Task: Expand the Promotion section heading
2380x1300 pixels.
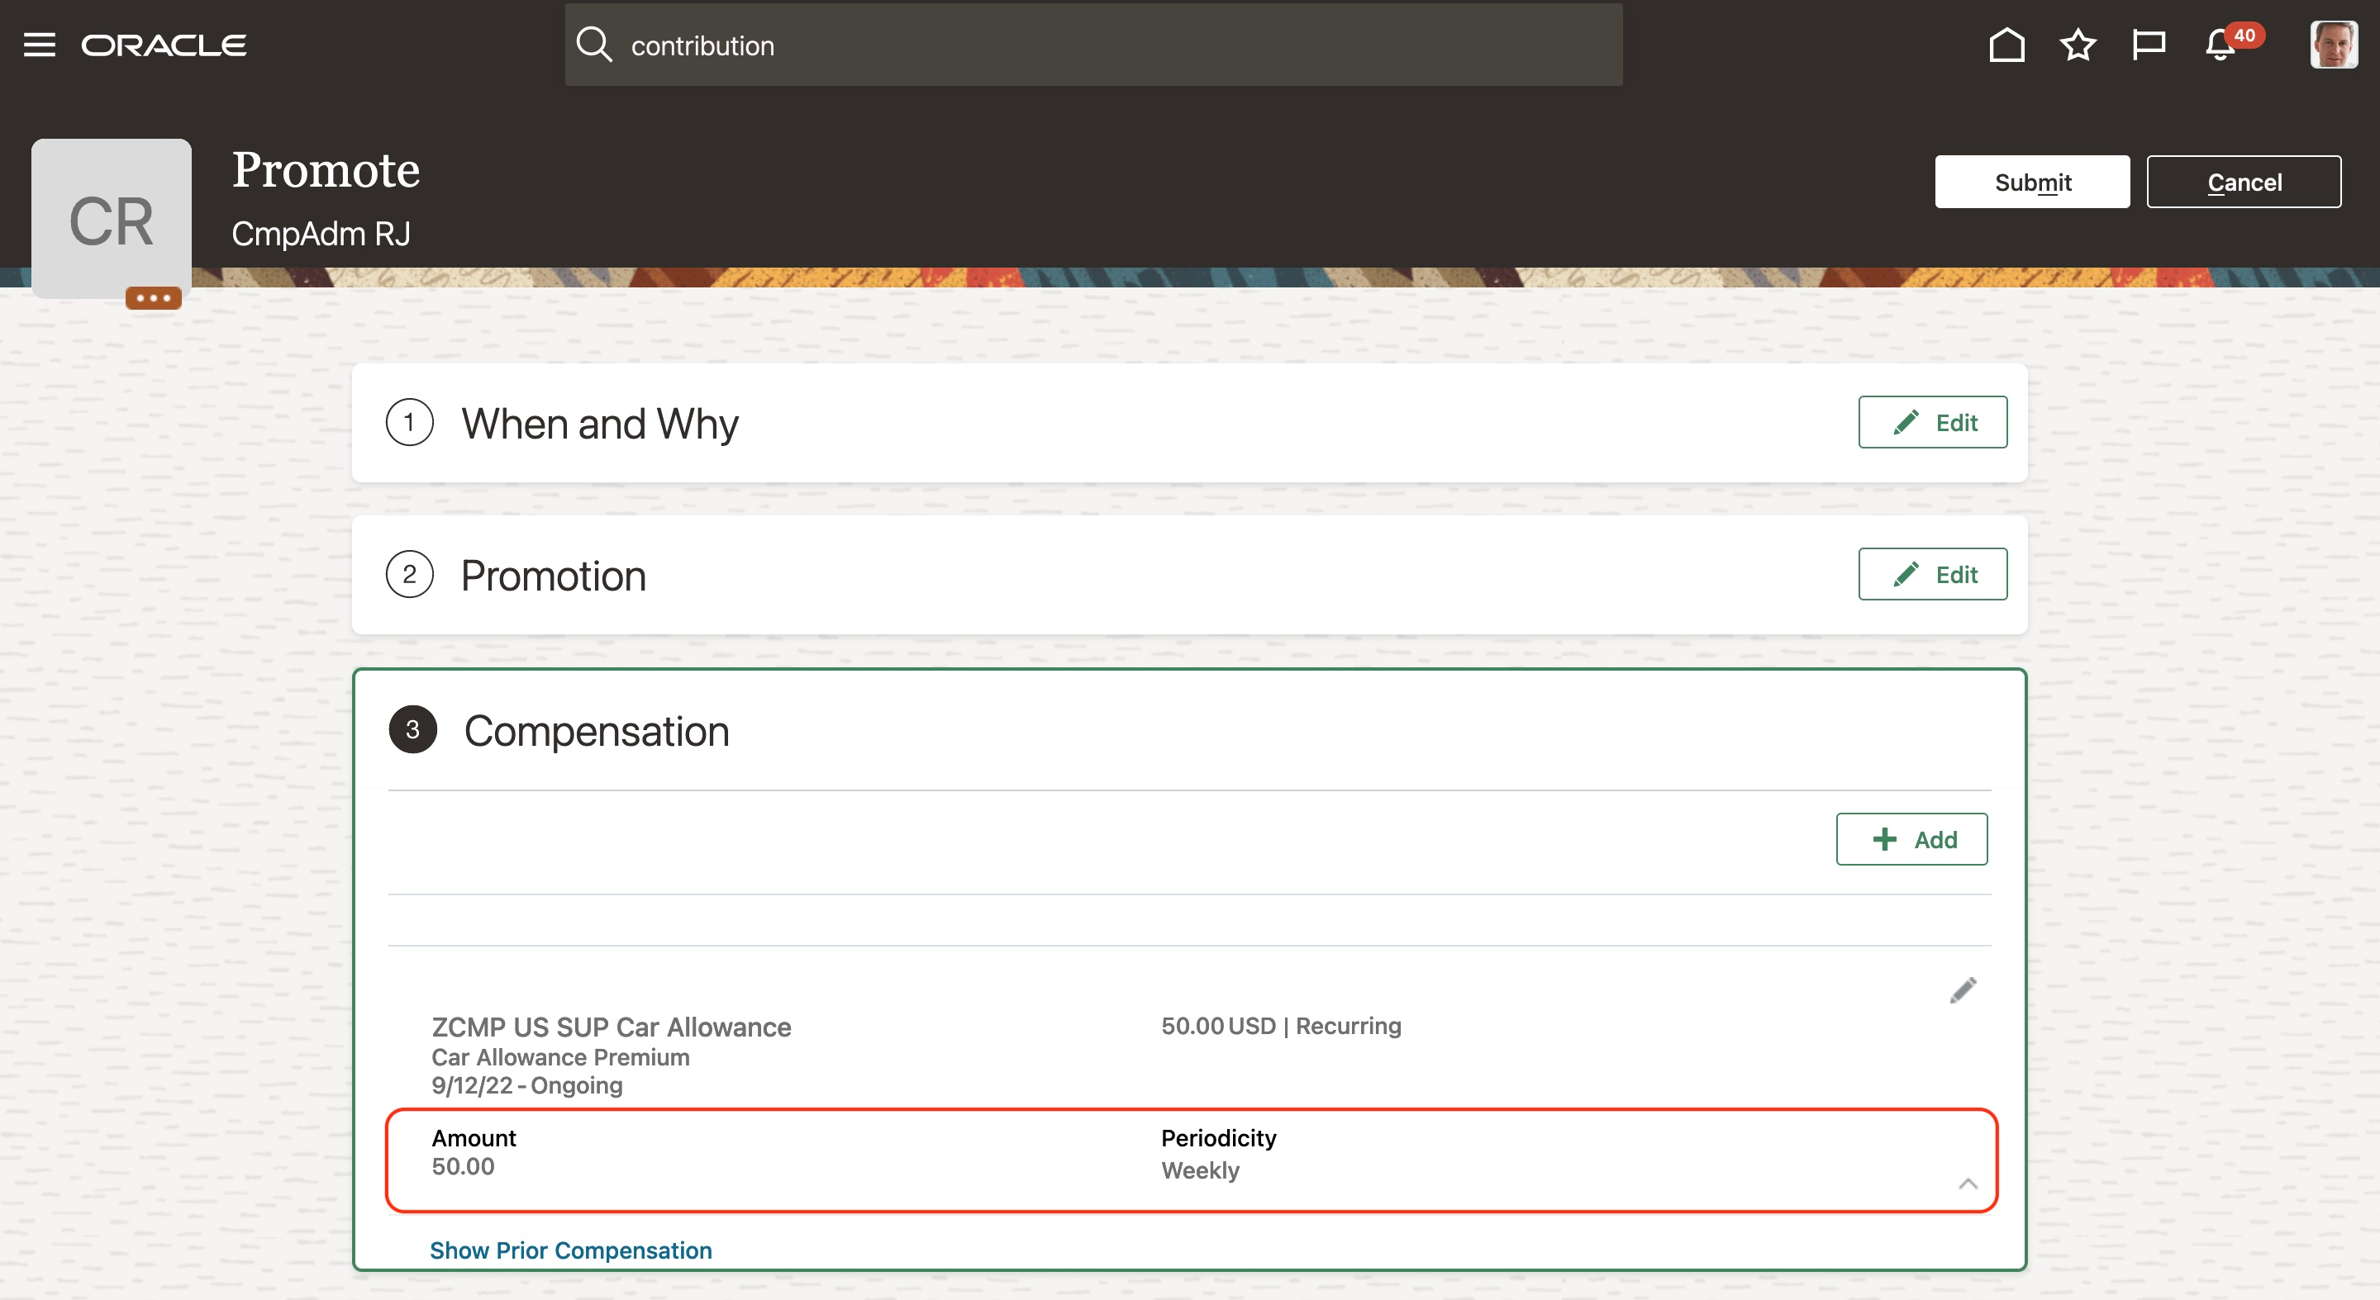Action: pos(554,575)
